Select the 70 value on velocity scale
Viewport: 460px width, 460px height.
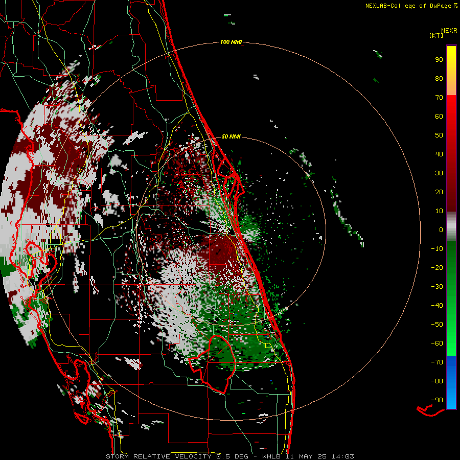point(439,98)
